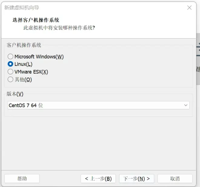Pick the 其他(O) radio option
Screen dimensions: 200x187
coord(10,79)
